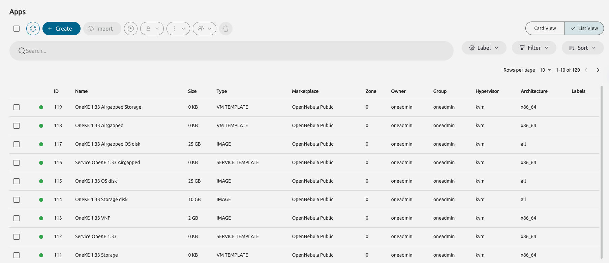Screen dimensions: 609x263
Task: Click the magnifier icon in search bar
Action: (x=22, y=51)
